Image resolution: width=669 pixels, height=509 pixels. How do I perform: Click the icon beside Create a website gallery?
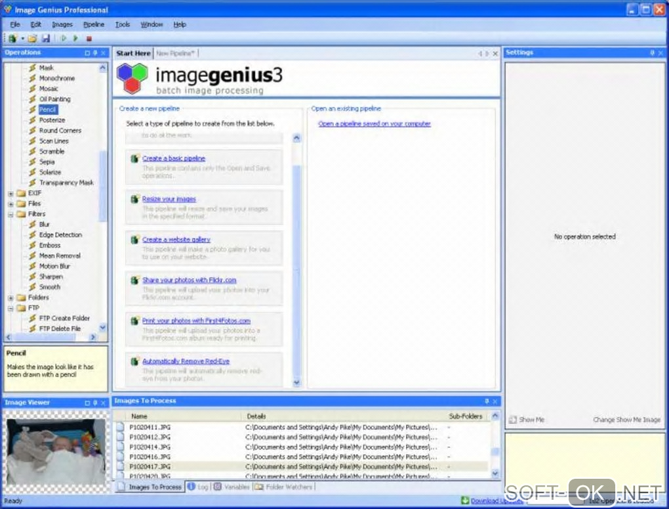point(135,240)
